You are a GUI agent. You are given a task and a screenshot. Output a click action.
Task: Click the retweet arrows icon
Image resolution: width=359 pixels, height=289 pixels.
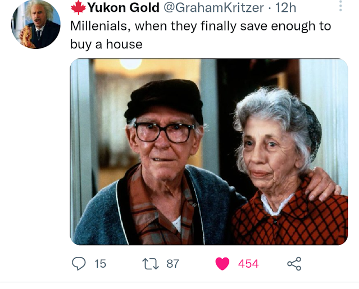click(x=151, y=264)
